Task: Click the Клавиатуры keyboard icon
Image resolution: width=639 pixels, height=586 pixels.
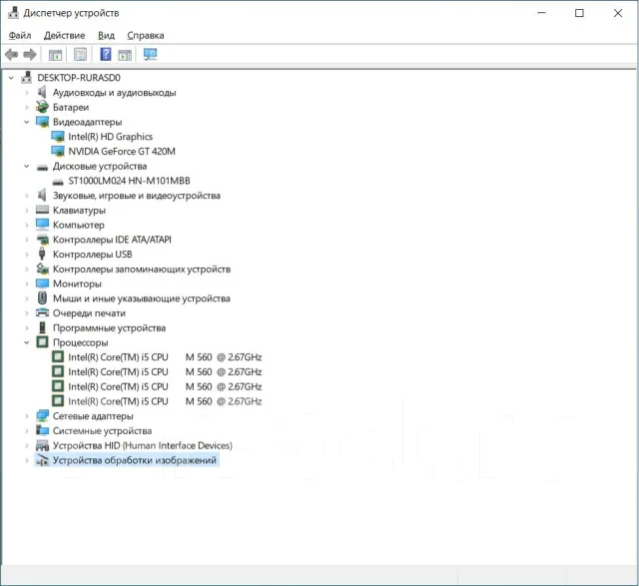Action: point(42,210)
